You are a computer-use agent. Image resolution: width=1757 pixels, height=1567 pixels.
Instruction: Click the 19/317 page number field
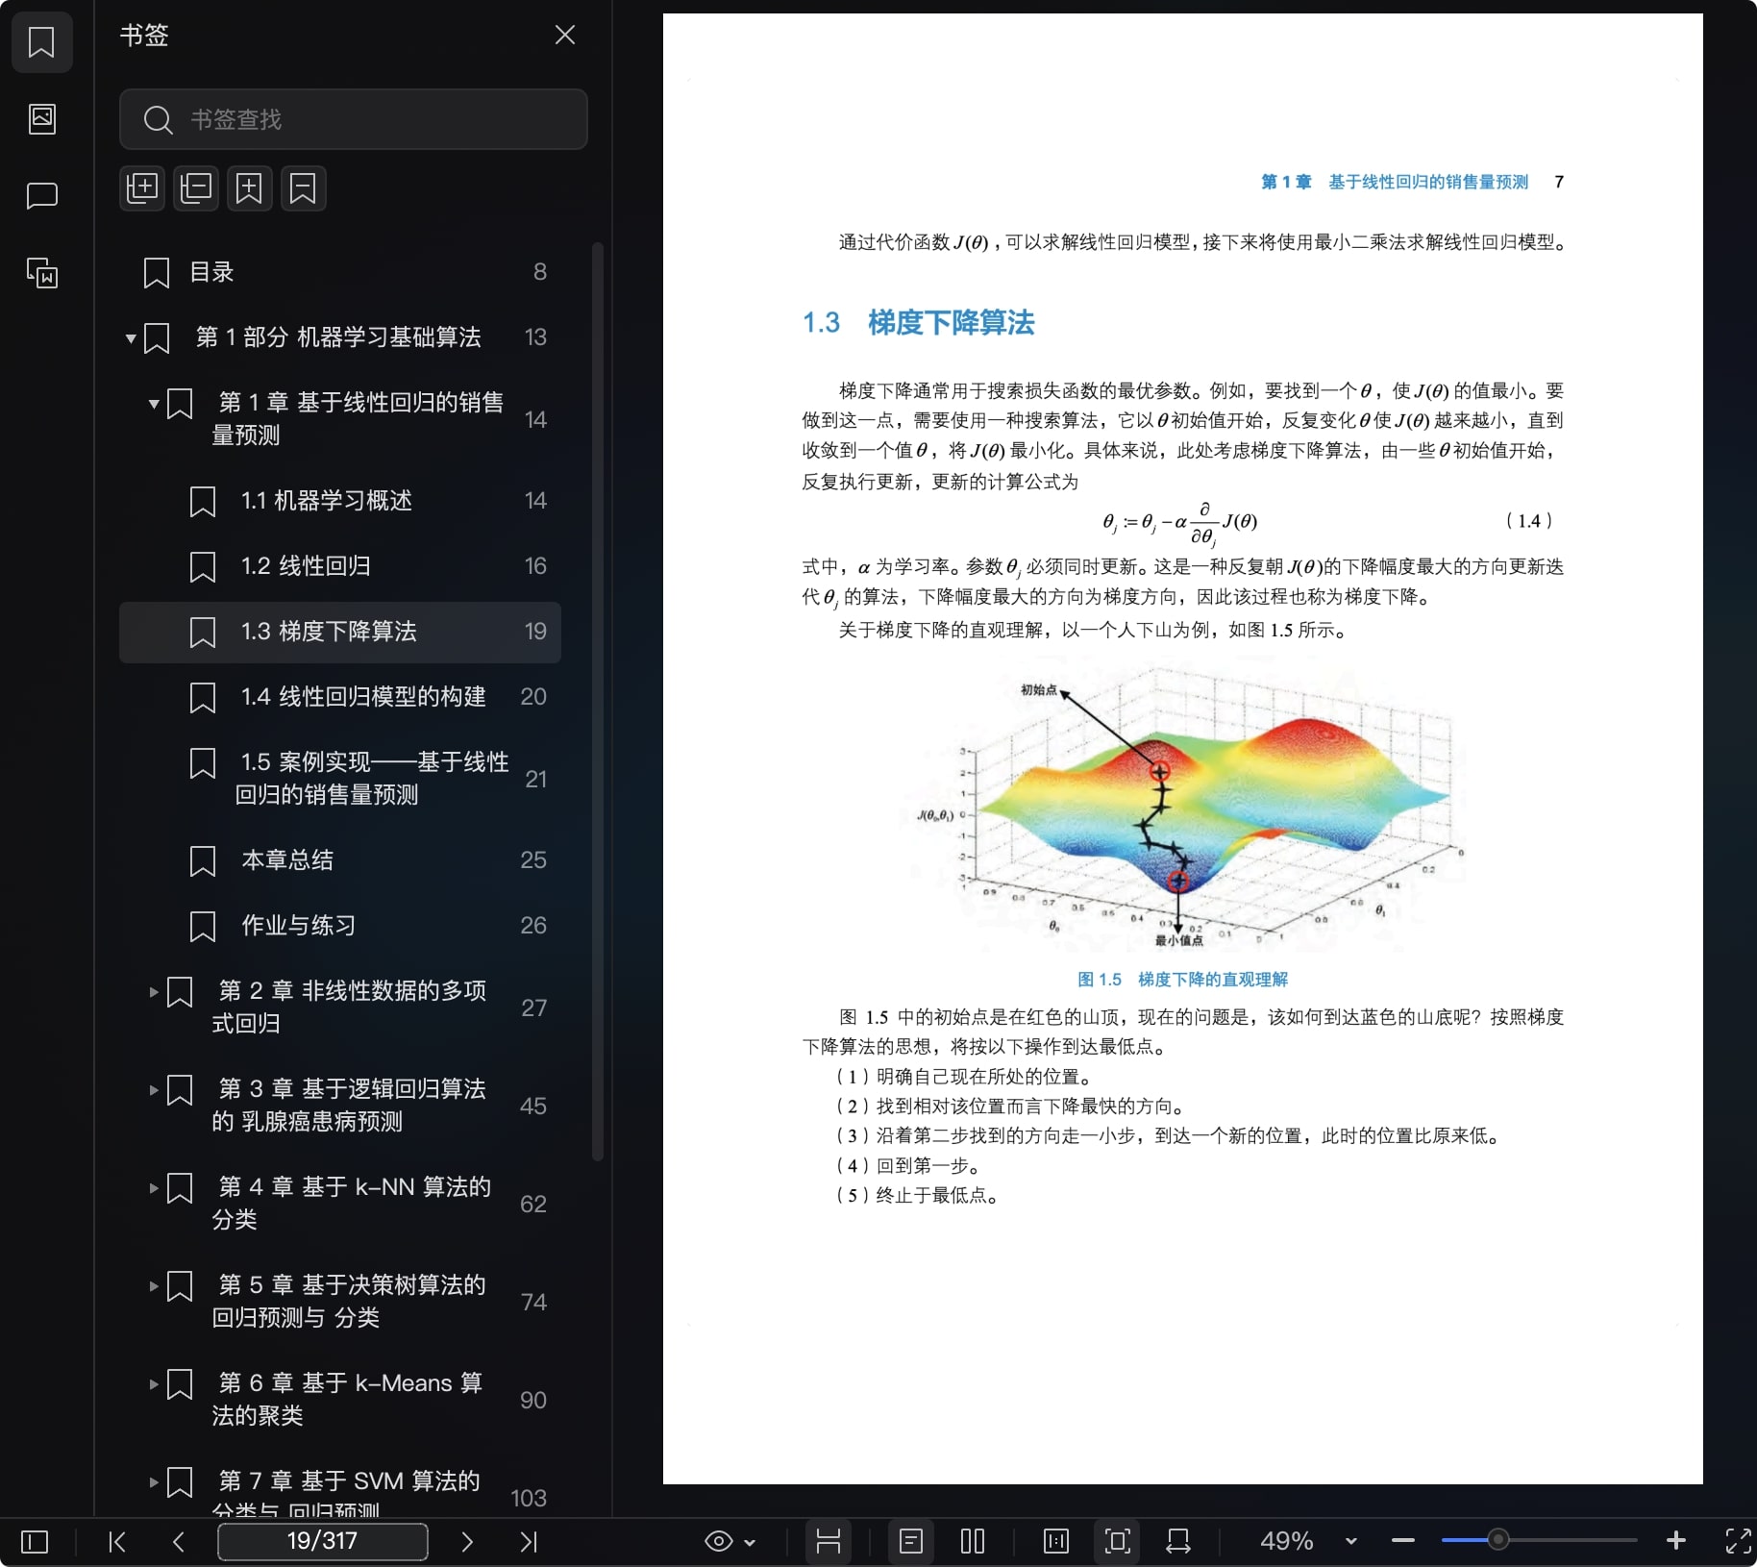click(x=323, y=1541)
